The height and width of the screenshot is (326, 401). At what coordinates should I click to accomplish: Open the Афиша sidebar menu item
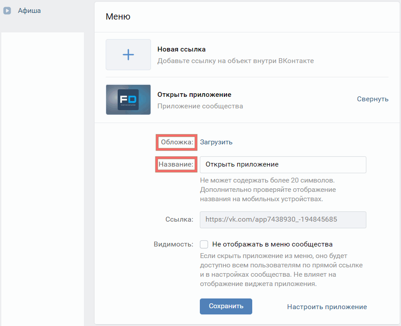(x=29, y=11)
